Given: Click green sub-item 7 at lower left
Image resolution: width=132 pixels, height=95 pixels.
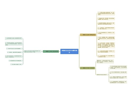Looking at the screenshot, I should 16,64.
